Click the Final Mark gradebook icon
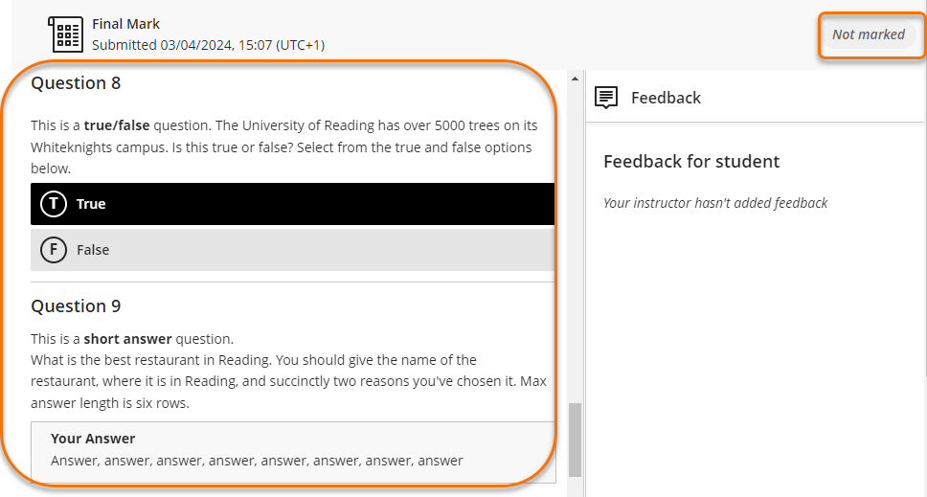Image resolution: width=927 pixels, height=497 pixels. pyautogui.click(x=66, y=34)
